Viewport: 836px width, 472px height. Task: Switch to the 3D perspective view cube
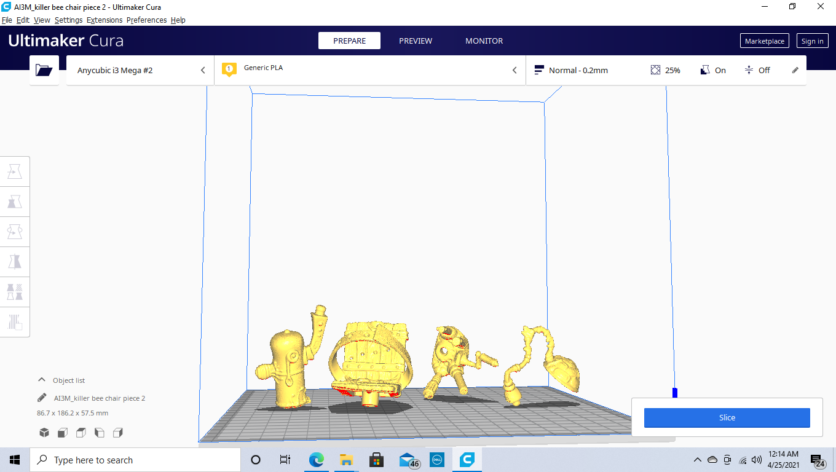pos(44,433)
